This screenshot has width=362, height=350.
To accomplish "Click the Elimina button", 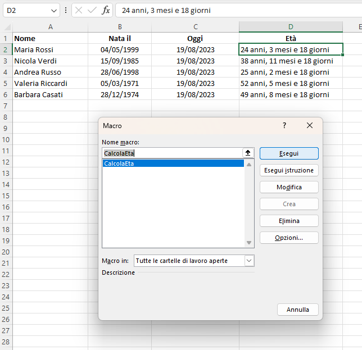I will coord(289,221).
